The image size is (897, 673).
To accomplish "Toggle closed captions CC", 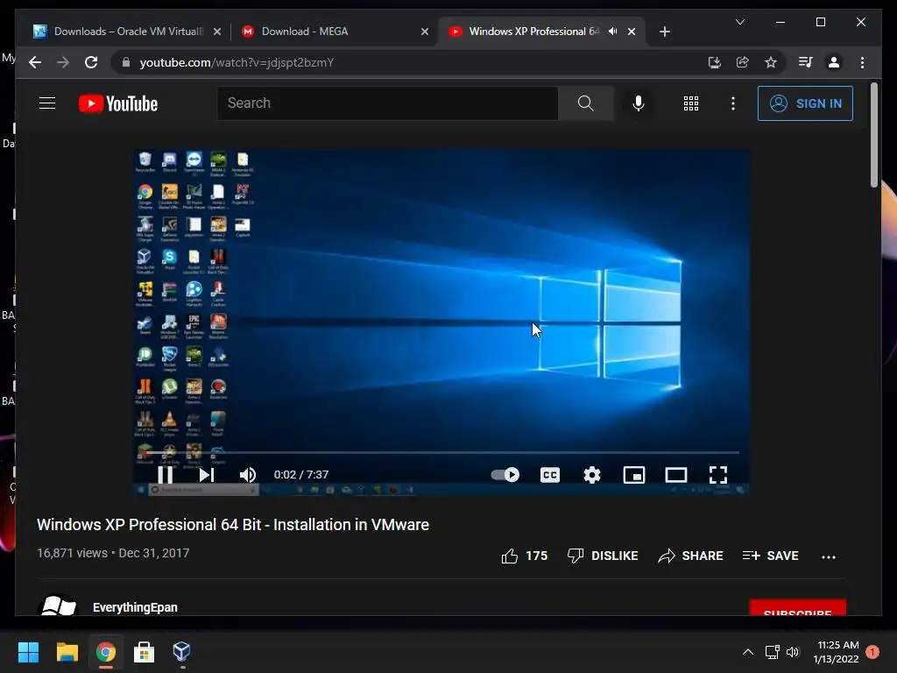I will (550, 474).
